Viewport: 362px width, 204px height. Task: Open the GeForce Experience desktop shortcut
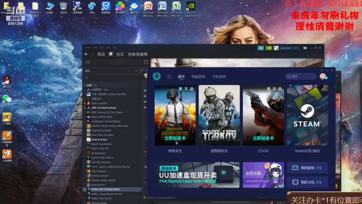point(191,9)
